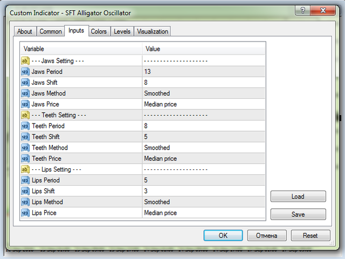
Task: Edit the Lips Shift value 3
Action: tap(204, 191)
